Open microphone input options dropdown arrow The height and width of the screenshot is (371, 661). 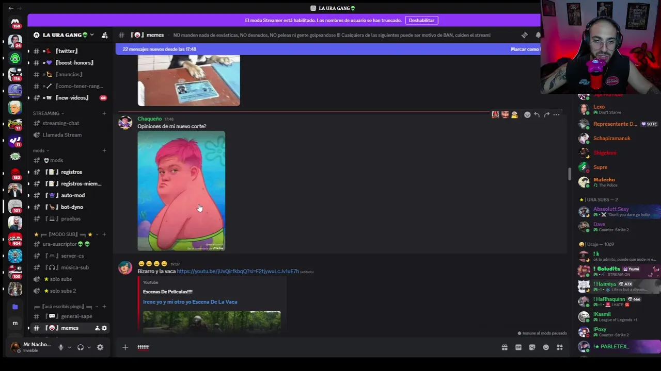point(69,347)
